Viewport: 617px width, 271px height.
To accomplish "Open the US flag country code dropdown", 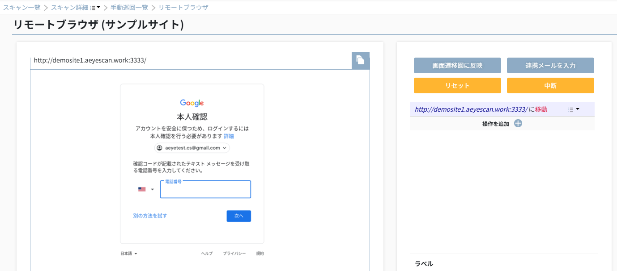I will (146, 189).
